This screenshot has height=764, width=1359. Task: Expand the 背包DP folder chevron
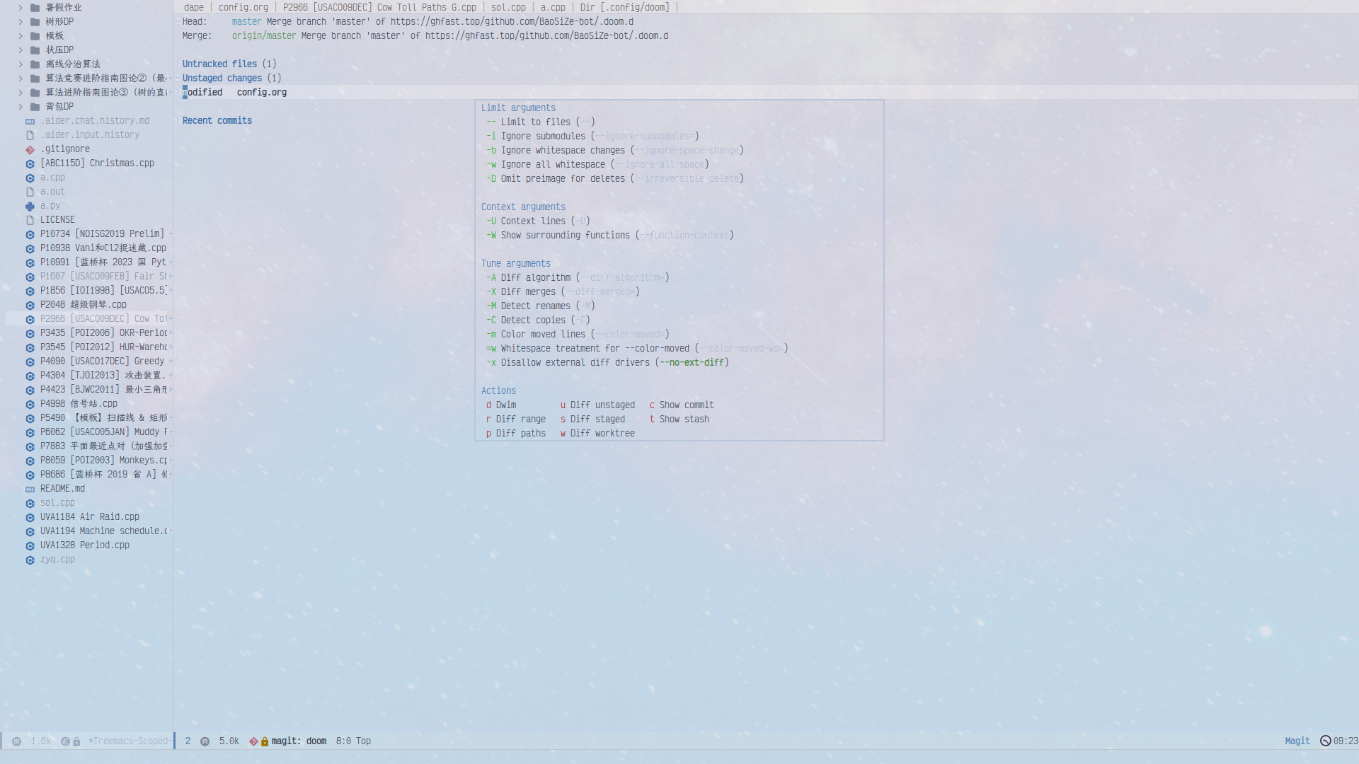[21, 107]
